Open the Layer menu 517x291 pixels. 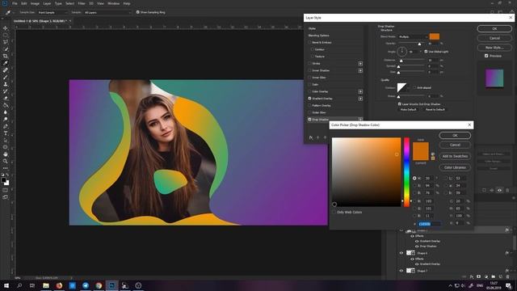[x=47, y=3]
